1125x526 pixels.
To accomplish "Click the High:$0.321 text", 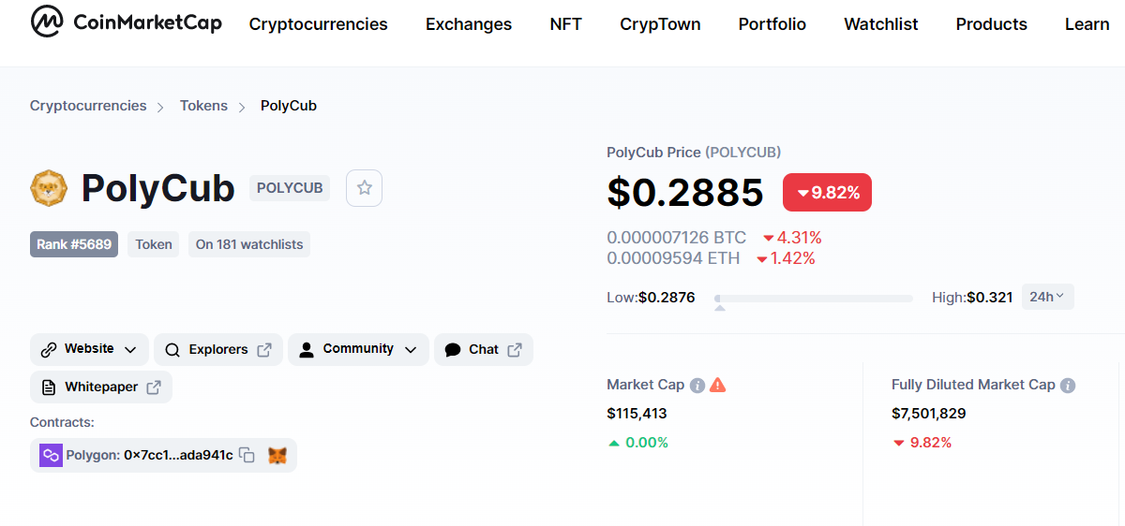I will point(972,298).
